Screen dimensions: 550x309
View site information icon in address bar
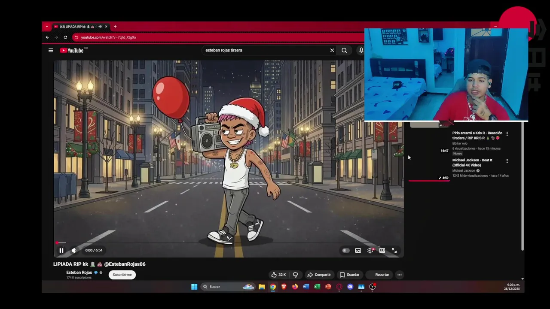tap(76, 37)
